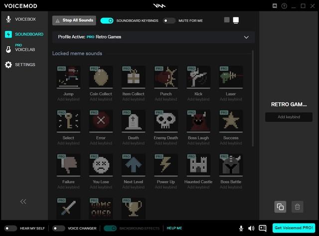
Task: Click the microphone icon in bottom bar
Action: coord(241,229)
